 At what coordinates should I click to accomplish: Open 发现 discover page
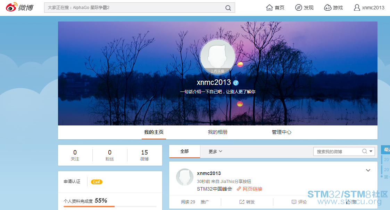304,8
